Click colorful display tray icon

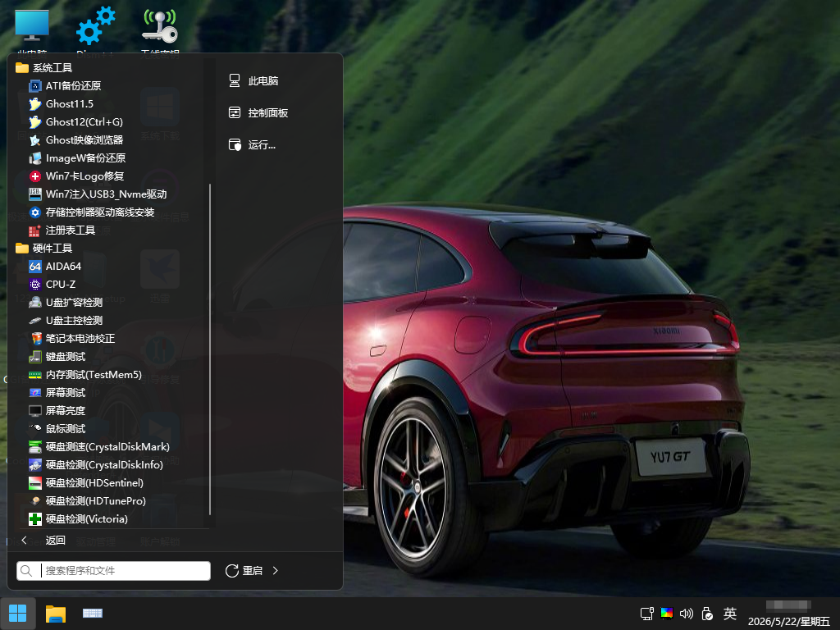[667, 614]
